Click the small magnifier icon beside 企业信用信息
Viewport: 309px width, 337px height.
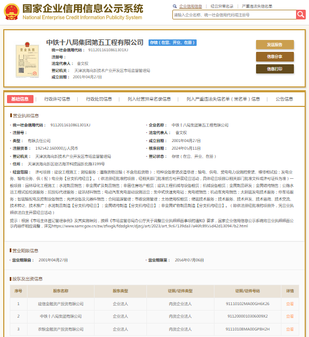[x=174, y=6]
